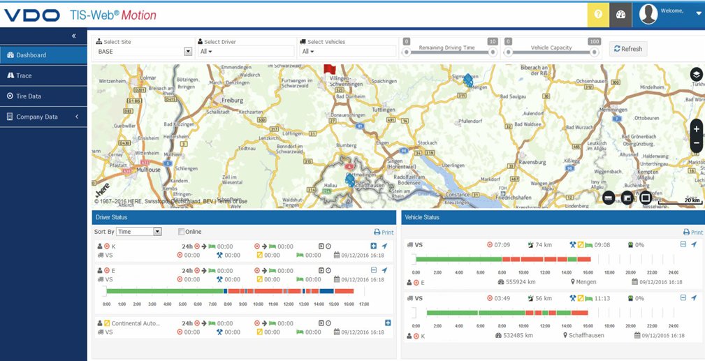705x361 pixels.
Task: Click the play icon in driver K row
Action: [321, 246]
